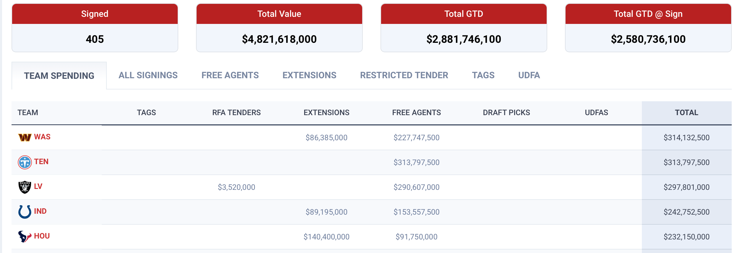Open the WAS team link
This screenshot has width=740, height=253.
(42, 137)
